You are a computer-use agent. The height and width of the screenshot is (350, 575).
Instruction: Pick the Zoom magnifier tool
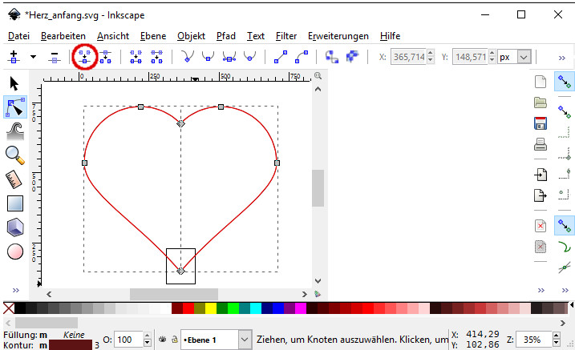tap(14, 155)
